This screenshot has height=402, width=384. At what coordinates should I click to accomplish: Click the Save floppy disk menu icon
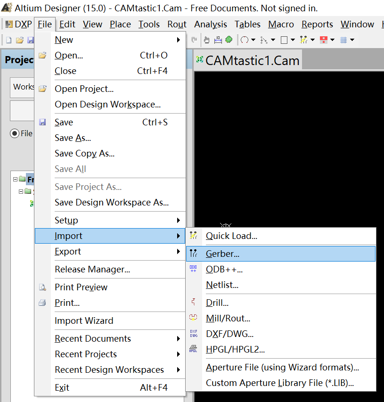(x=42, y=122)
